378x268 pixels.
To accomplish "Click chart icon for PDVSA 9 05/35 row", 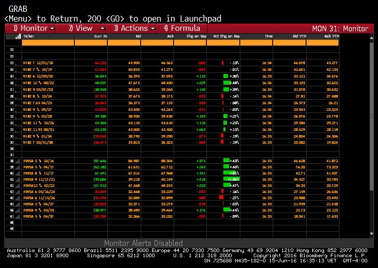I will click(18, 210).
